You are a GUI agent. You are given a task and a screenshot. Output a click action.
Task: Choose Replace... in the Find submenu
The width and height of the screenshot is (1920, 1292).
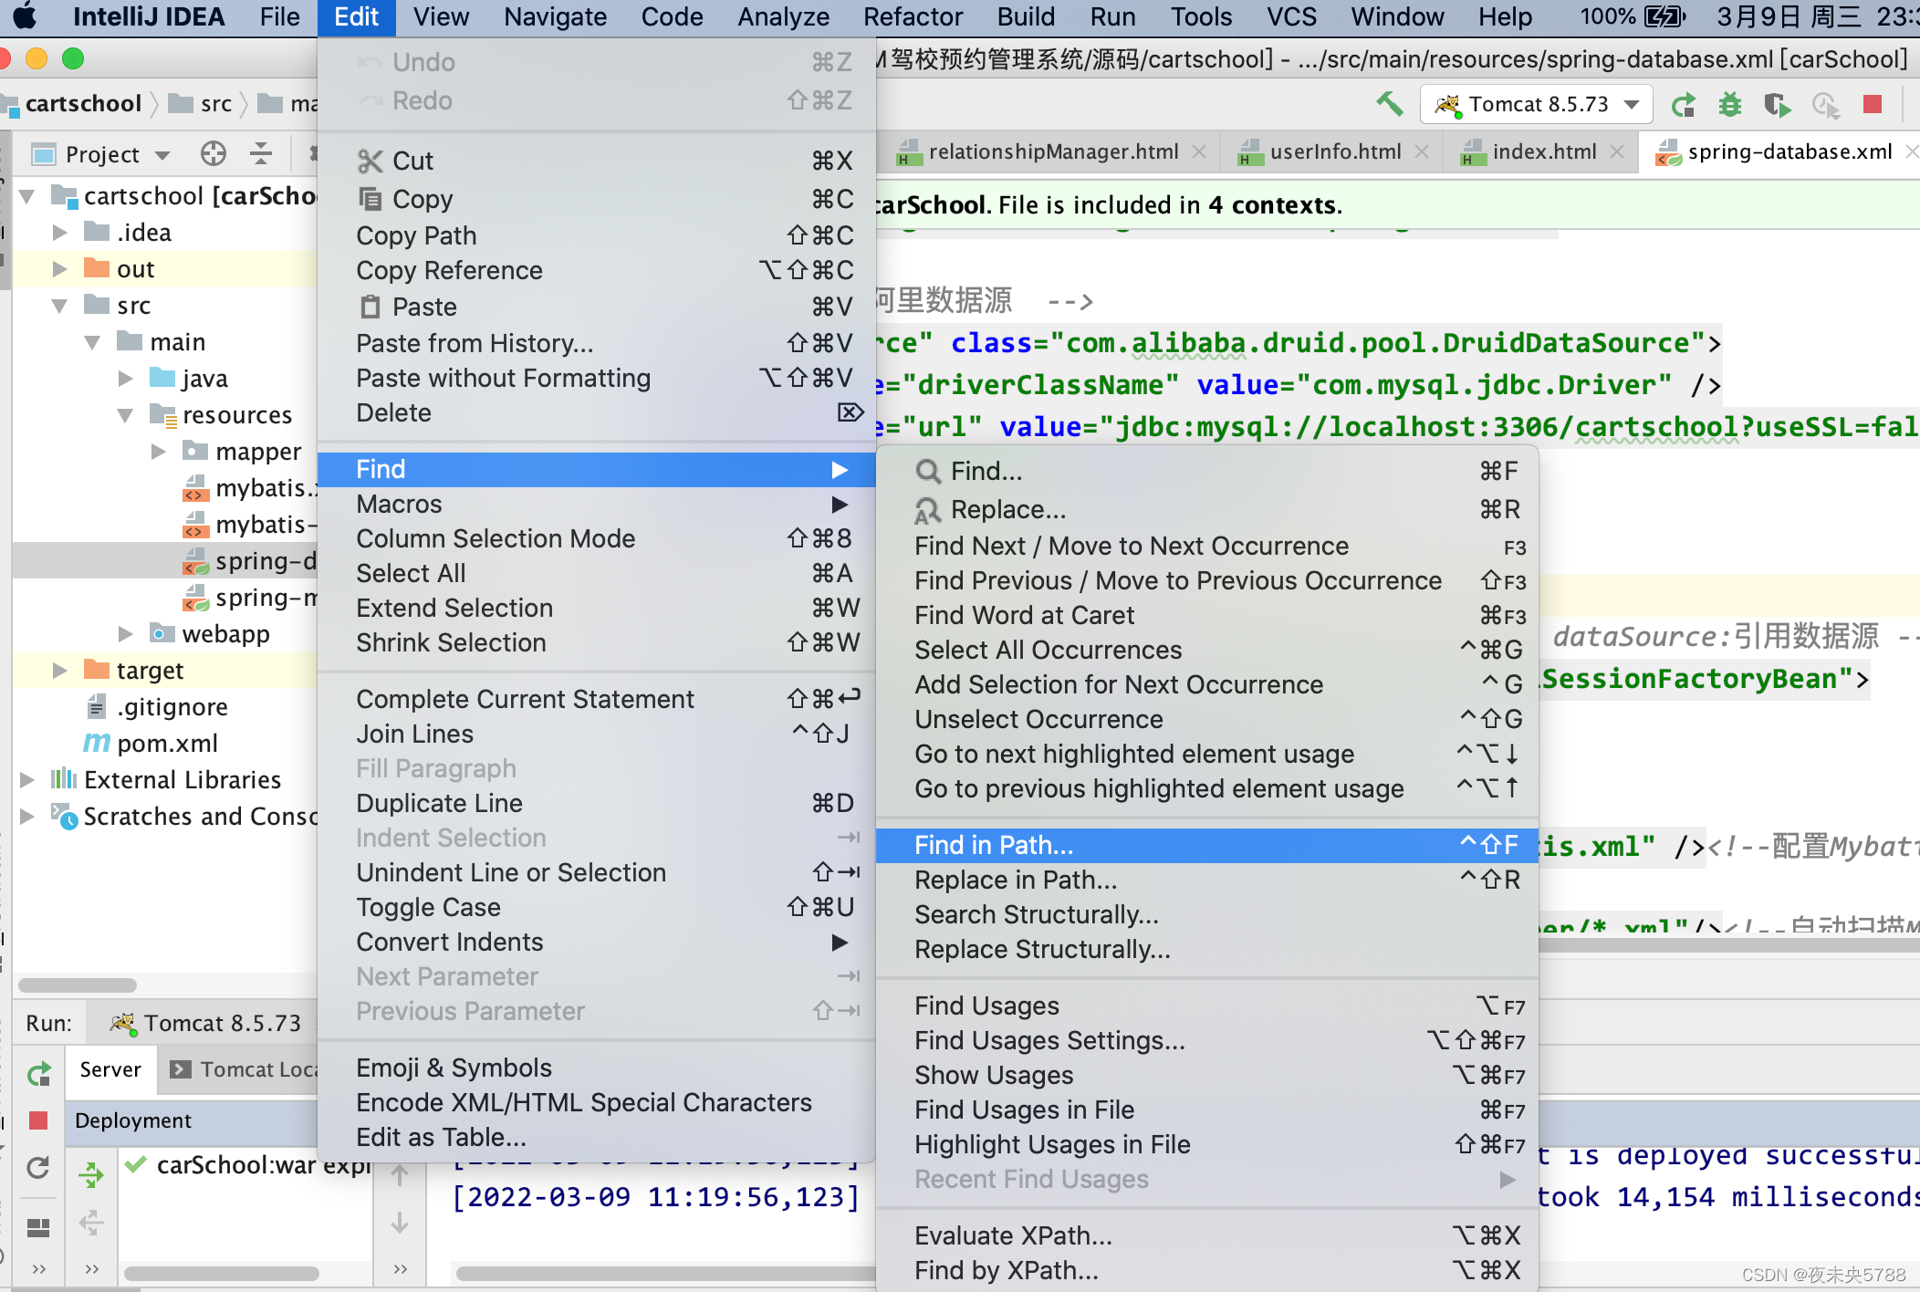pyautogui.click(x=1007, y=509)
